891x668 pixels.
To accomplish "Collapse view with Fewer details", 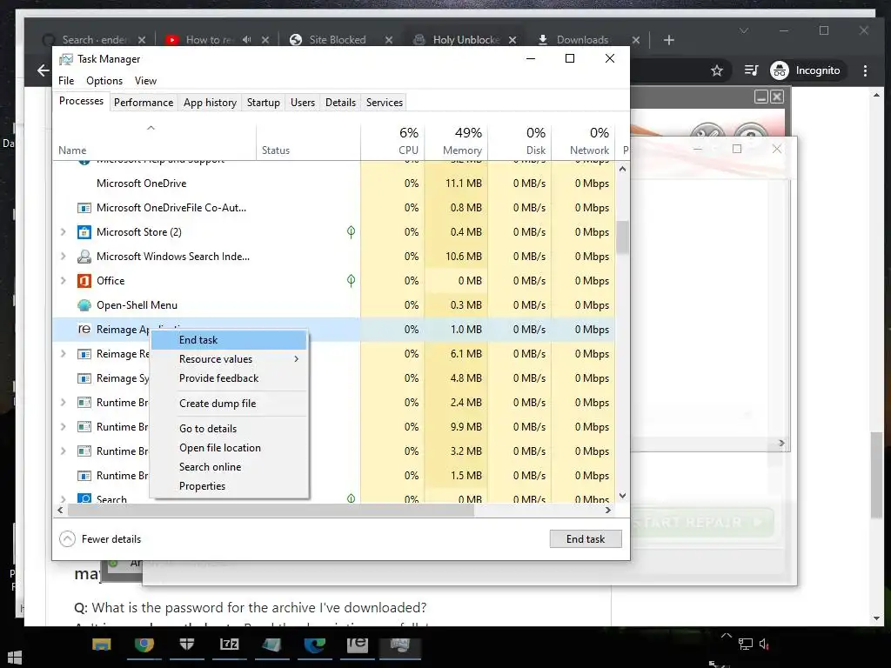I will [x=101, y=539].
